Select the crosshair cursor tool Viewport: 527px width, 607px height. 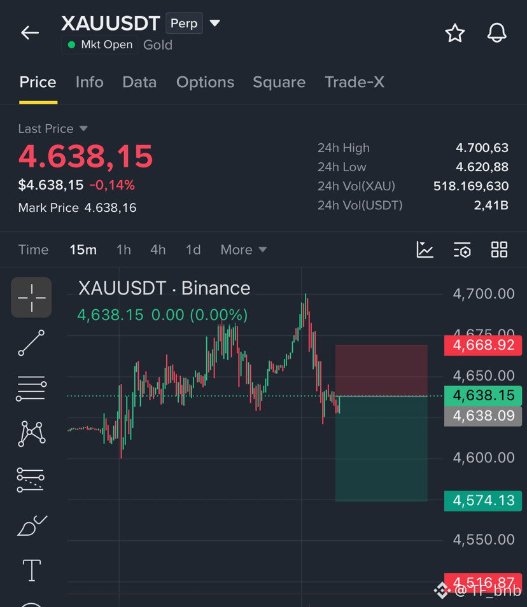31,297
